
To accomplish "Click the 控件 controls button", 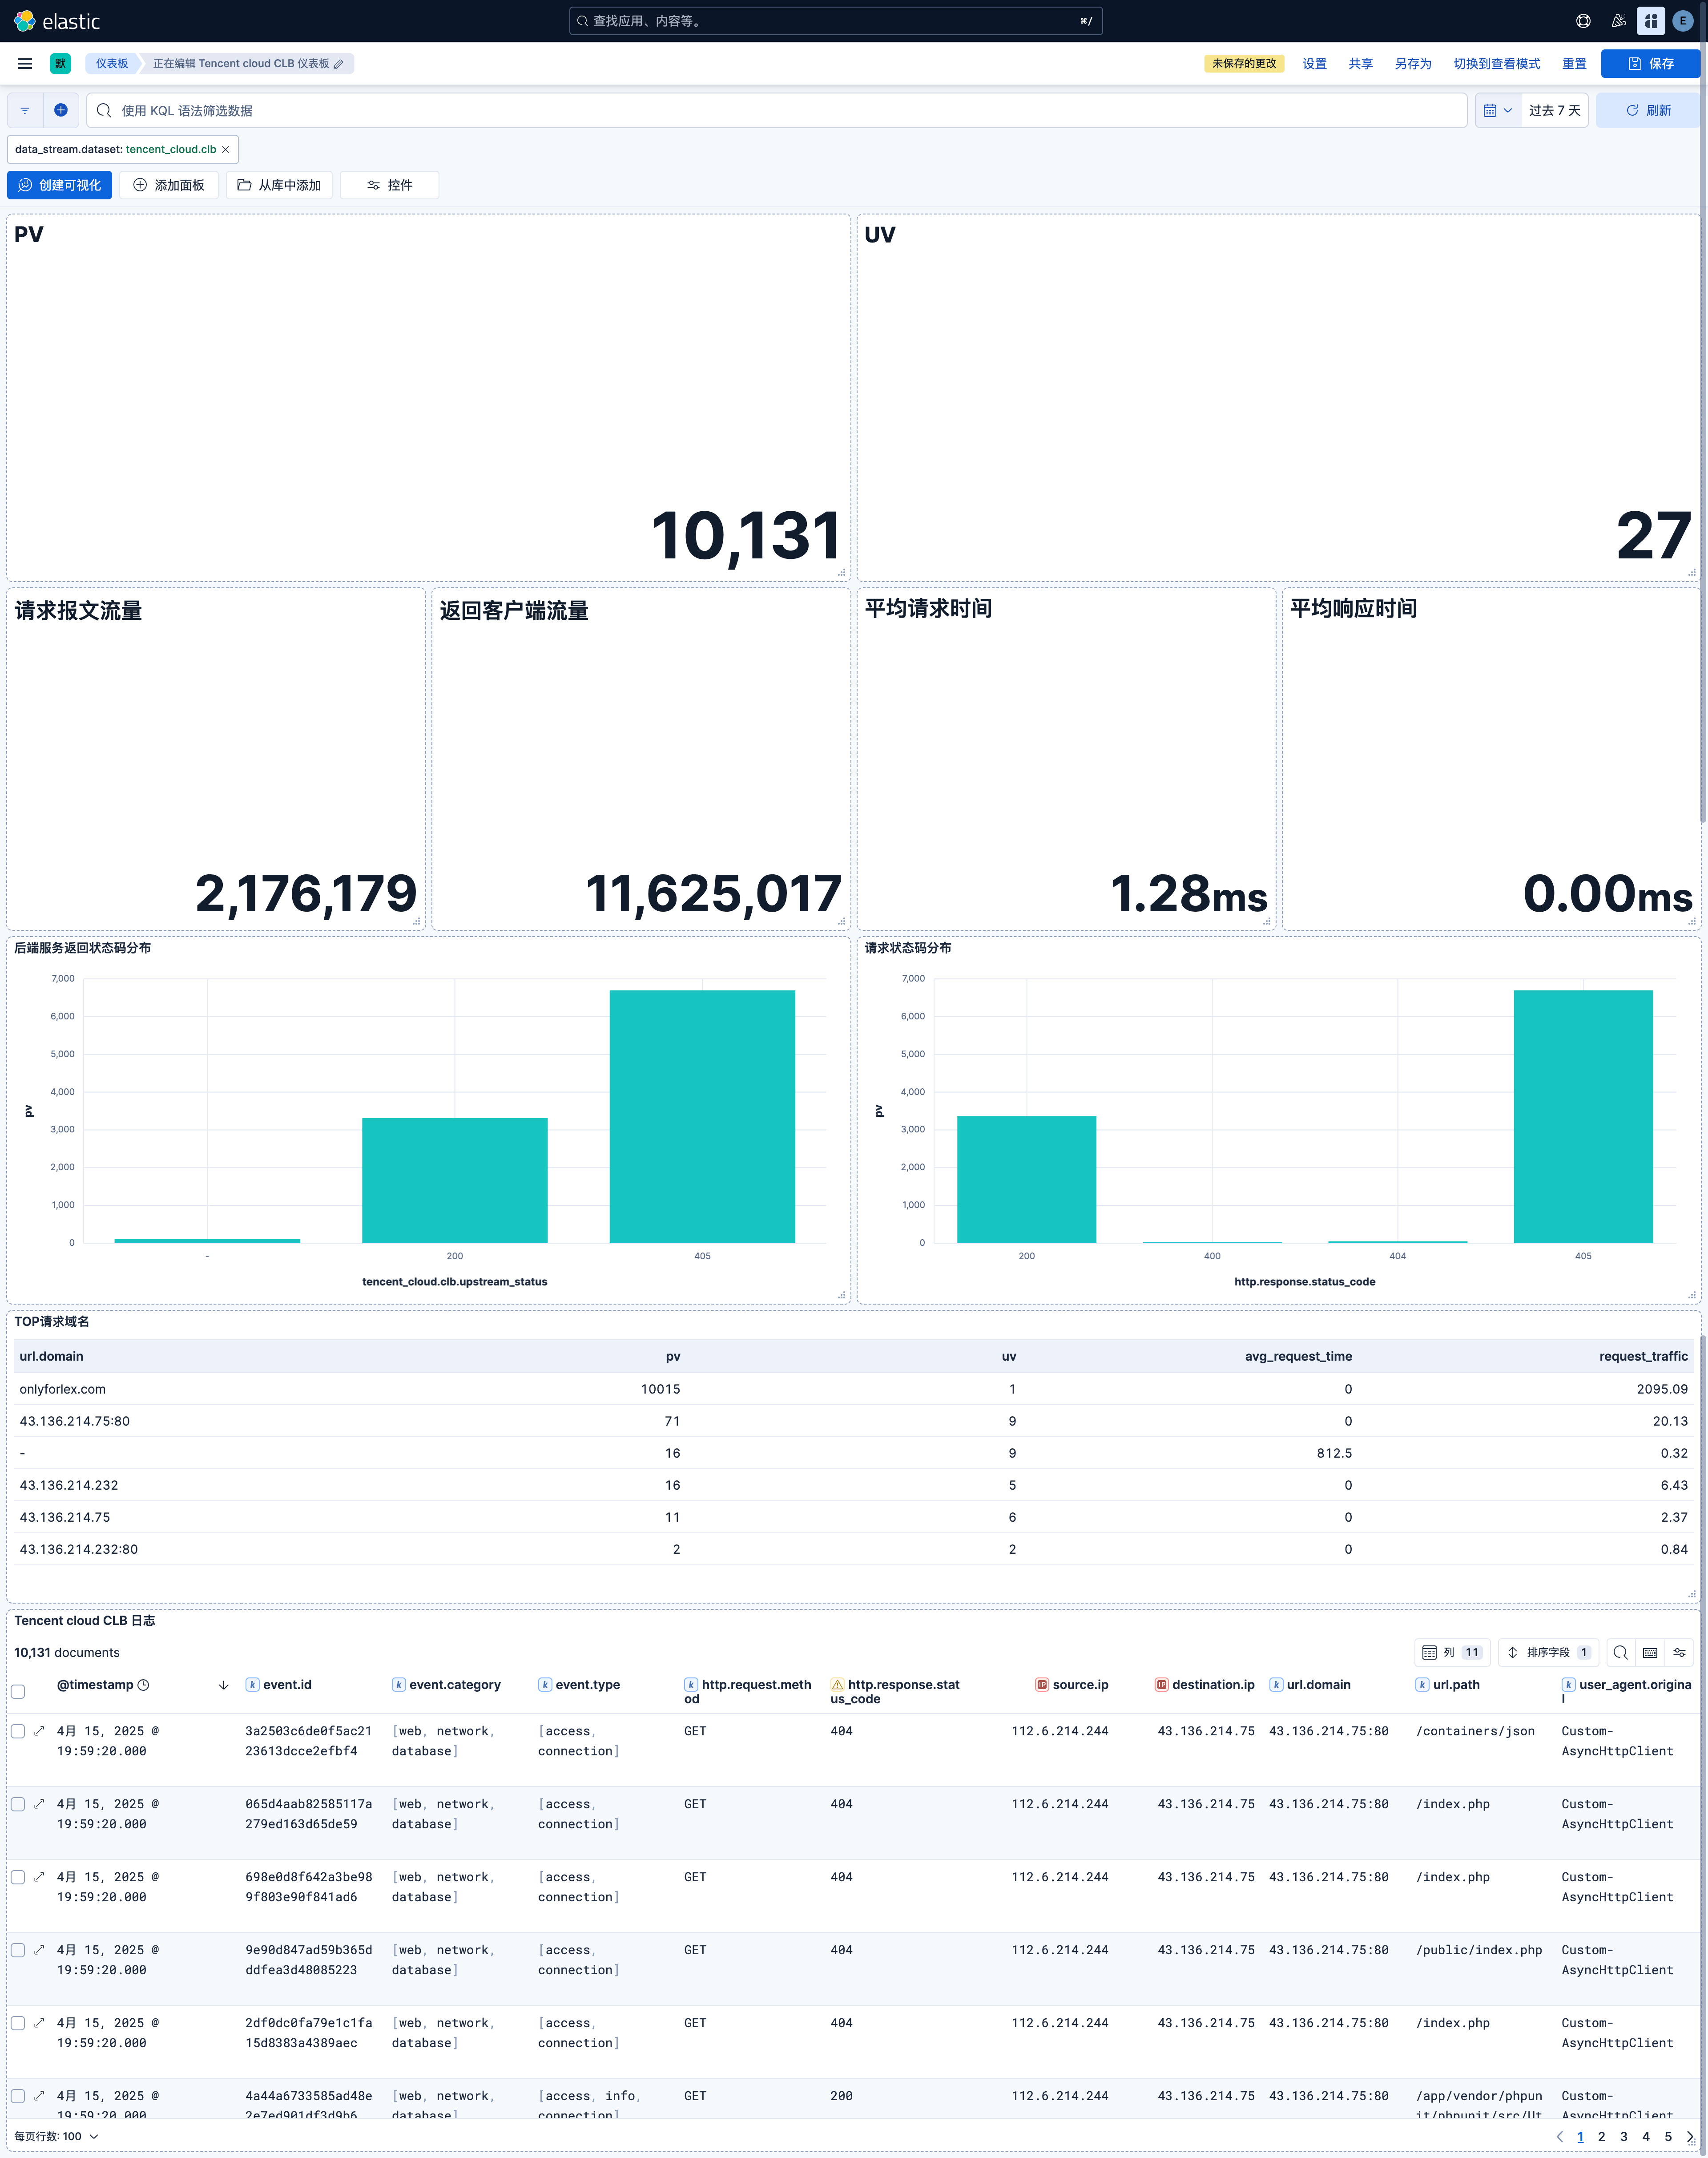I will pyautogui.click(x=389, y=185).
